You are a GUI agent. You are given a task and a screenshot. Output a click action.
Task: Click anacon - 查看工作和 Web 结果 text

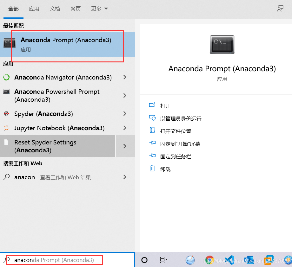[x=52, y=177]
